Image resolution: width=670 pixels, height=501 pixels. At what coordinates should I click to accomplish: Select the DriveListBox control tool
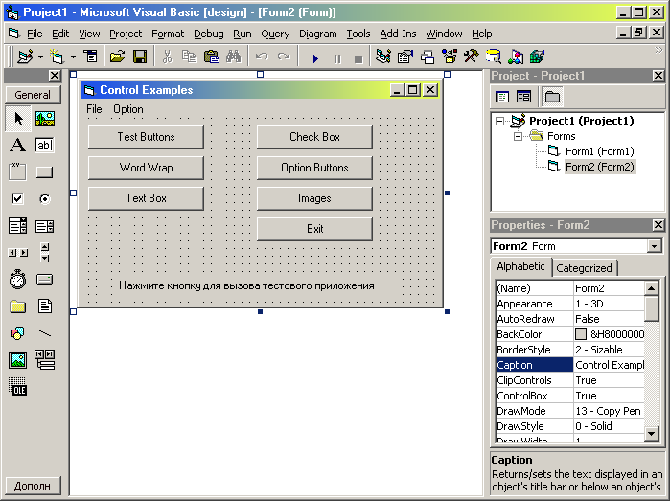(x=45, y=280)
